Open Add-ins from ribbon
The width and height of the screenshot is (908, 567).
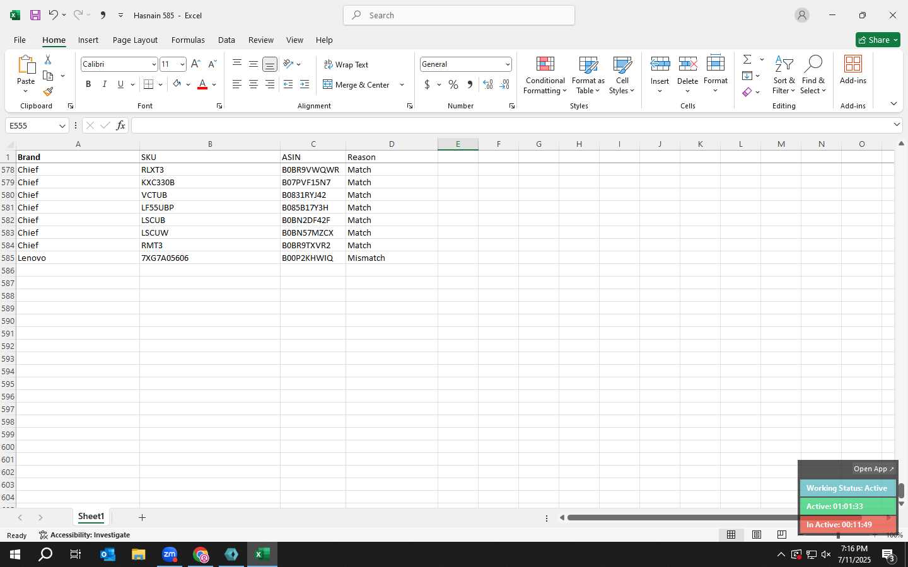tap(853, 71)
